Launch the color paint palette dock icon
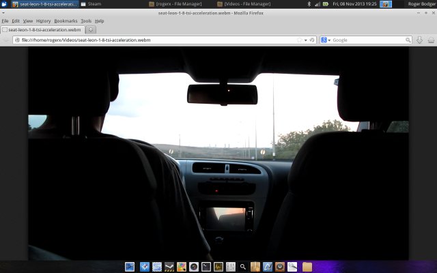This screenshot has height=273, width=437. point(182,267)
